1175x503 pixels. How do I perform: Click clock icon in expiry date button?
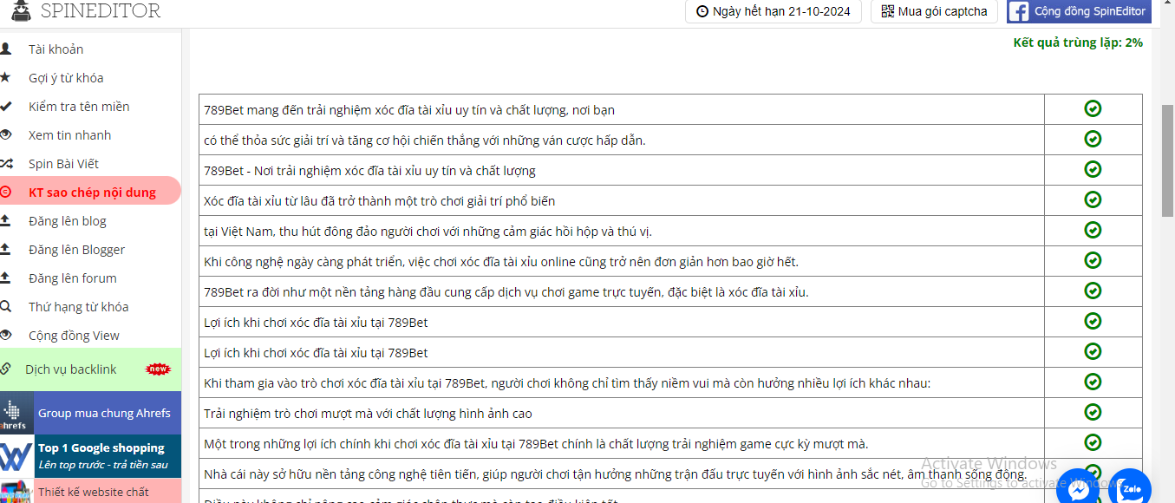coord(702,11)
